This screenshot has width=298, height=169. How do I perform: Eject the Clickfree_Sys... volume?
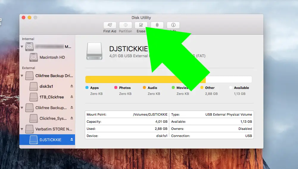72,118
